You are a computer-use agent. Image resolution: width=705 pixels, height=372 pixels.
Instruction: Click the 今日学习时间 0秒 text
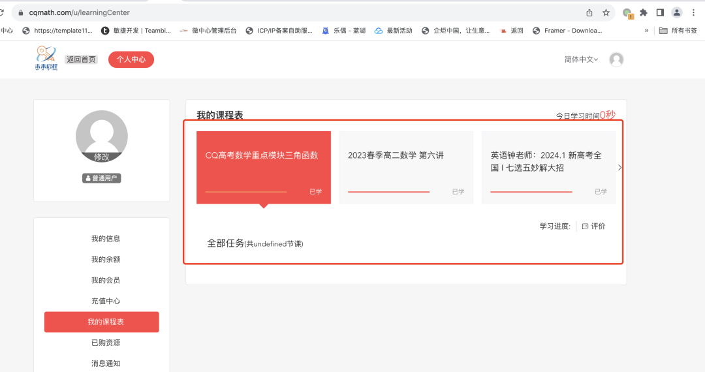click(586, 116)
